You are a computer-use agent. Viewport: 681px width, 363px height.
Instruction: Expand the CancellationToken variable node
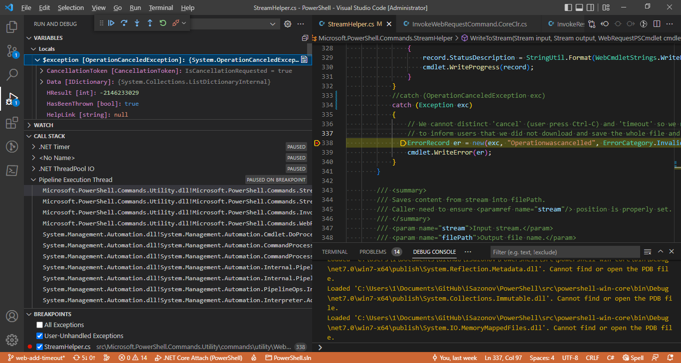[42, 71]
